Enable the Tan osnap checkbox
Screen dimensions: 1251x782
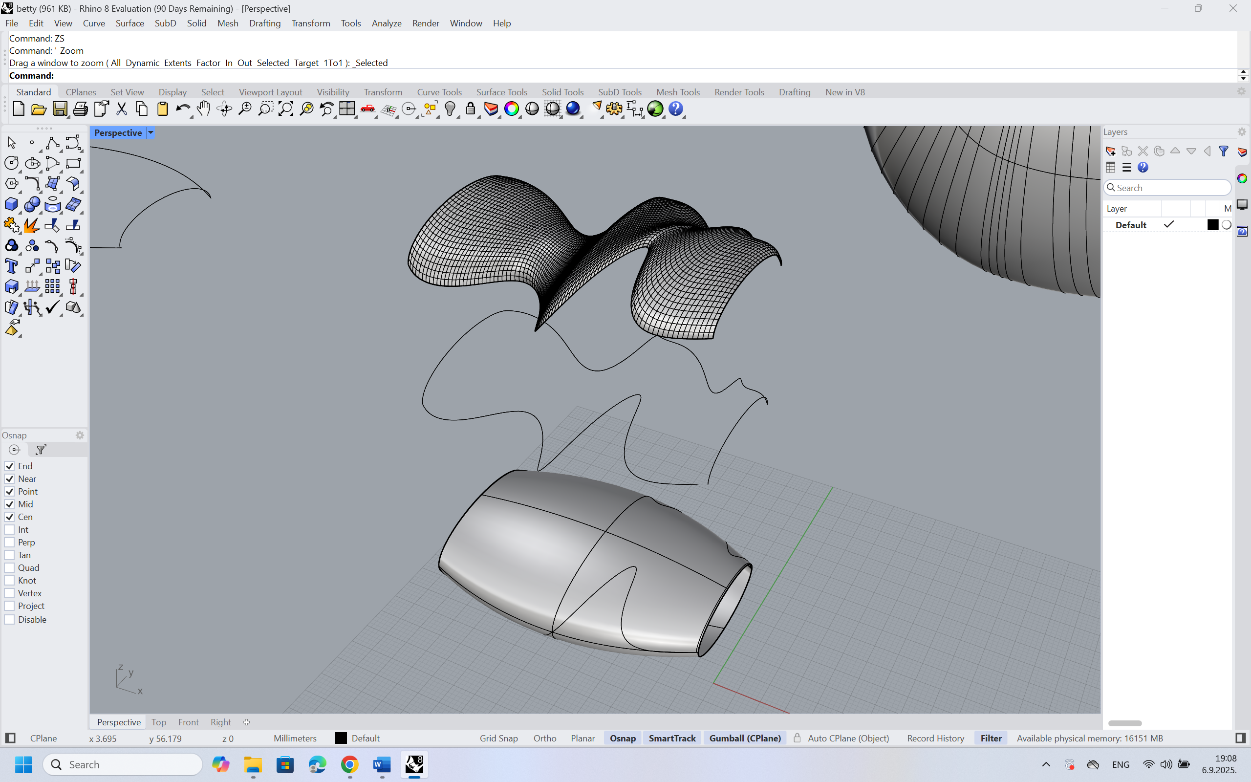[x=9, y=555]
